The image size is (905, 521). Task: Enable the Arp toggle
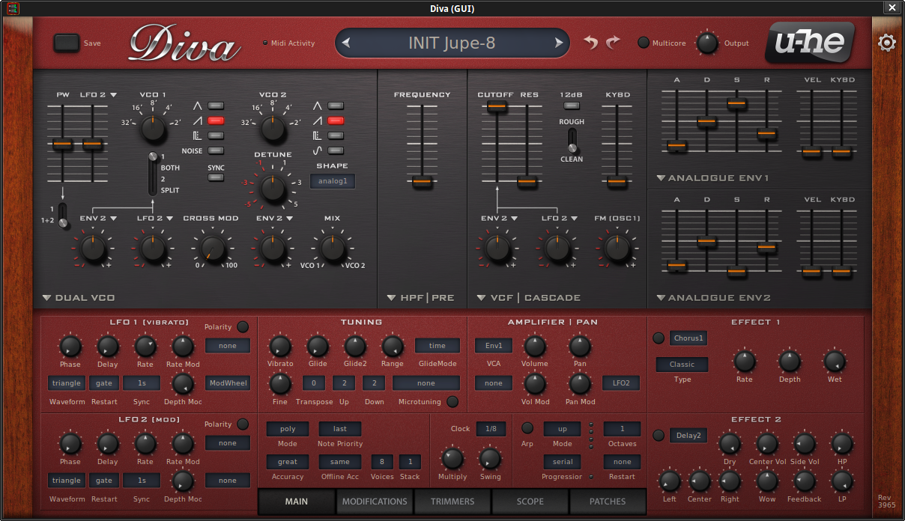click(527, 428)
